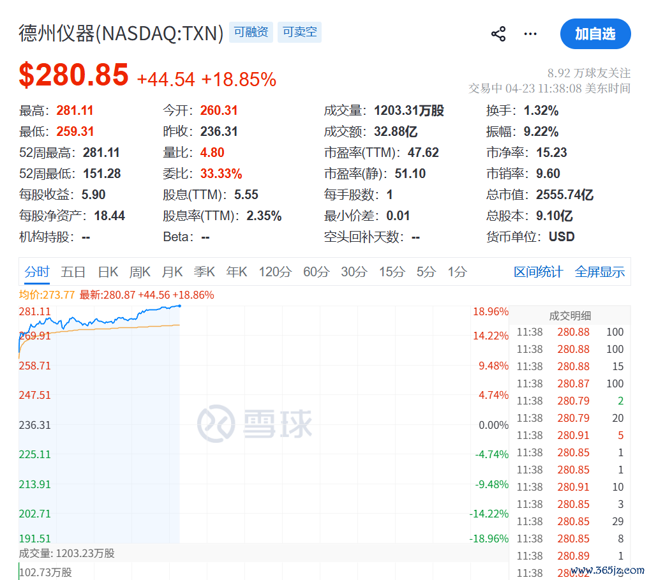Click the stock title 德州仪器(NASDAQ:TXN)
This screenshot has height=580, width=649.
tap(121, 33)
